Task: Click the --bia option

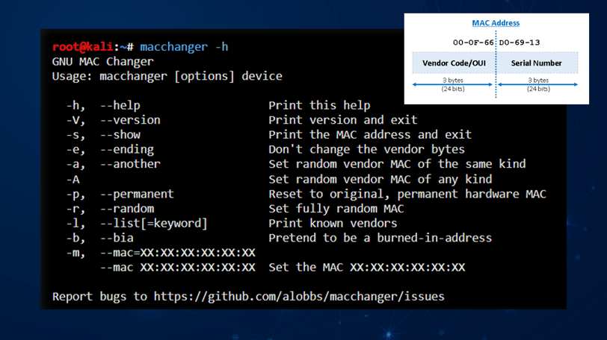Action: [x=116, y=238]
